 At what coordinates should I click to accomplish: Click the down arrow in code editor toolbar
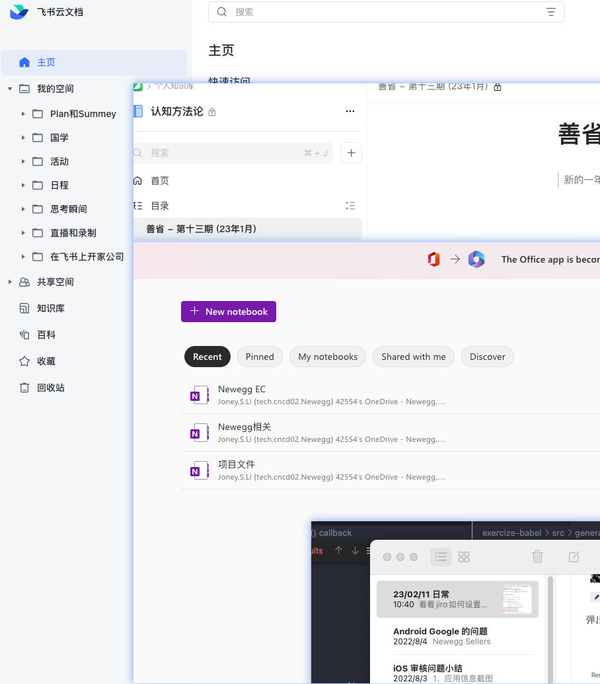(355, 550)
